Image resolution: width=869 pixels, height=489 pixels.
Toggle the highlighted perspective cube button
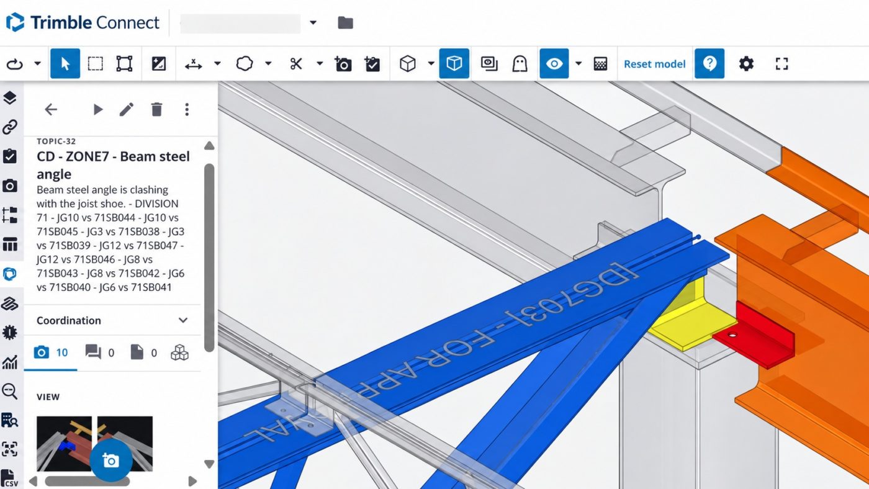click(x=454, y=63)
